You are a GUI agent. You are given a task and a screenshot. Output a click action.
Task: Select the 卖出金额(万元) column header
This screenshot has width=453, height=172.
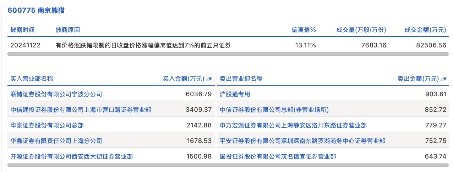click(x=418, y=79)
